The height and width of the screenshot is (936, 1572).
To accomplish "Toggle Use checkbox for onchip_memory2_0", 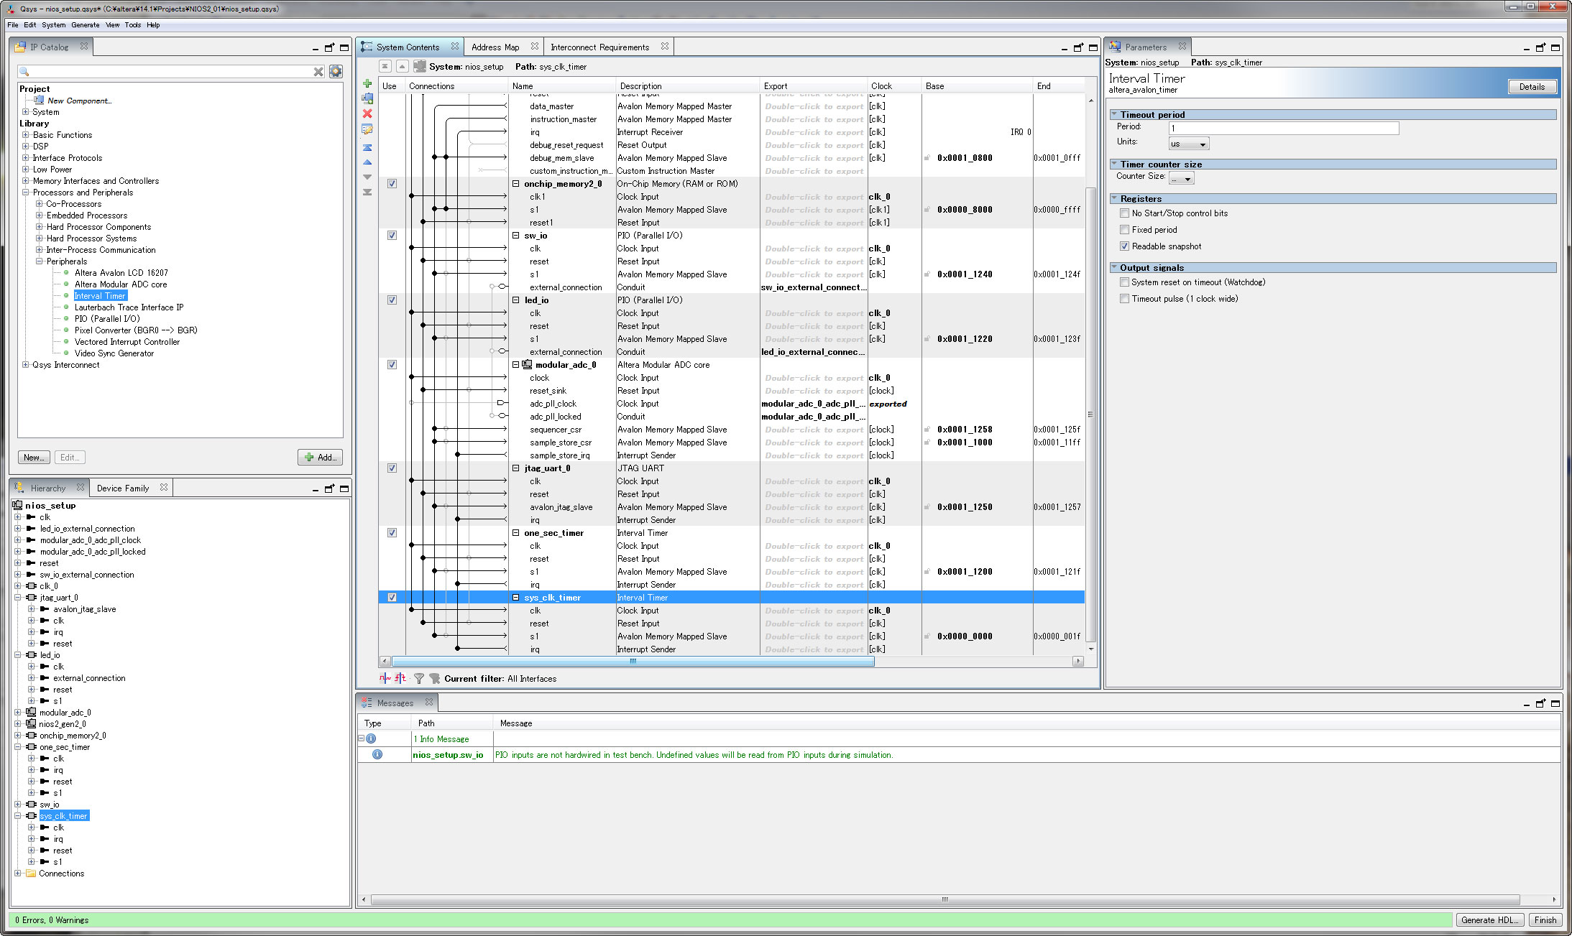I will (x=392, y=184).
